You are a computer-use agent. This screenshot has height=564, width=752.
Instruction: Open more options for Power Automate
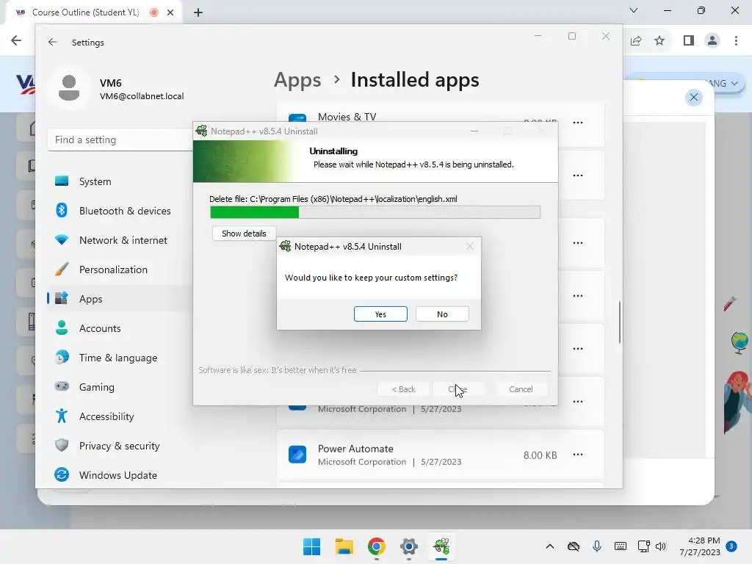tap(578, 454)
